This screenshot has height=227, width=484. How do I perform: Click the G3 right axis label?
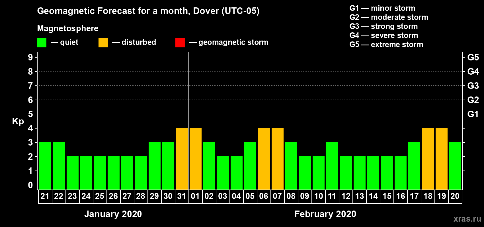click(473, 86)
